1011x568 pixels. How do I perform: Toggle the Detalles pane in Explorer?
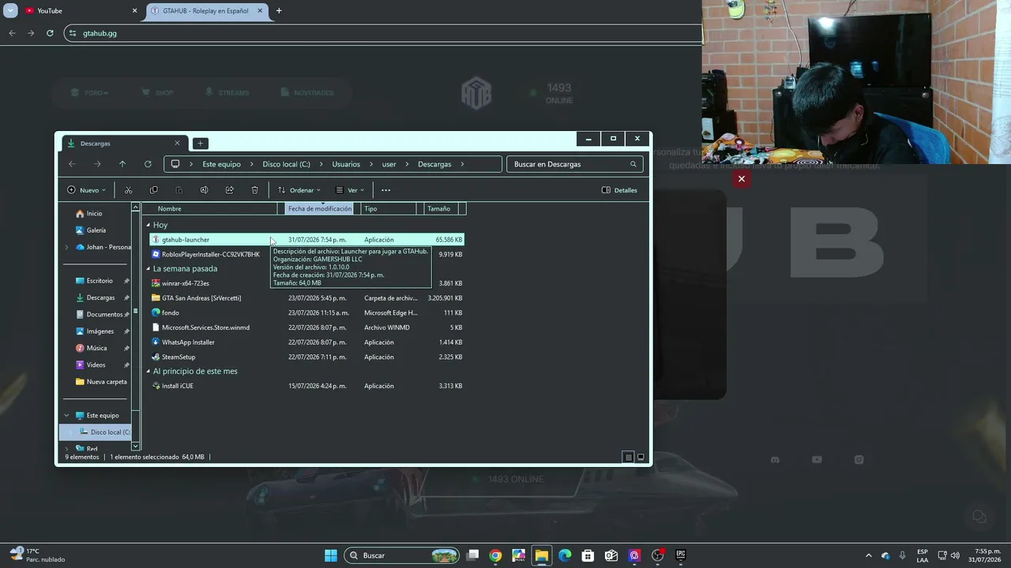(619, 190)
